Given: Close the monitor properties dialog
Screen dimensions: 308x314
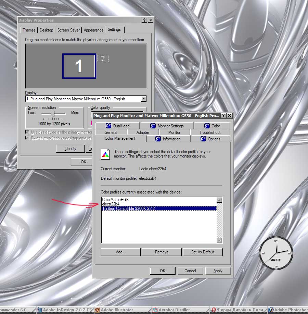Looking at the screenshot, I should click(230, 115).
